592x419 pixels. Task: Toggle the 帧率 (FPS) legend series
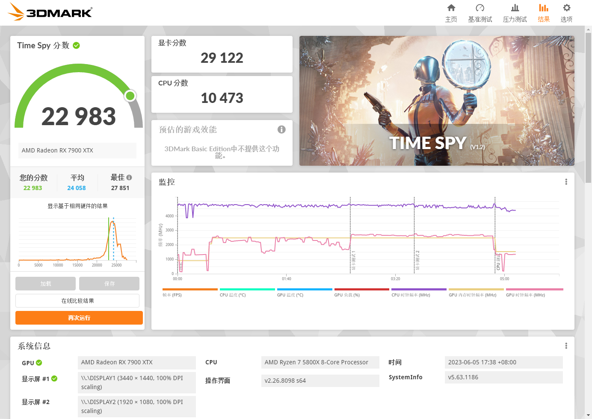[x=190, y=293]
